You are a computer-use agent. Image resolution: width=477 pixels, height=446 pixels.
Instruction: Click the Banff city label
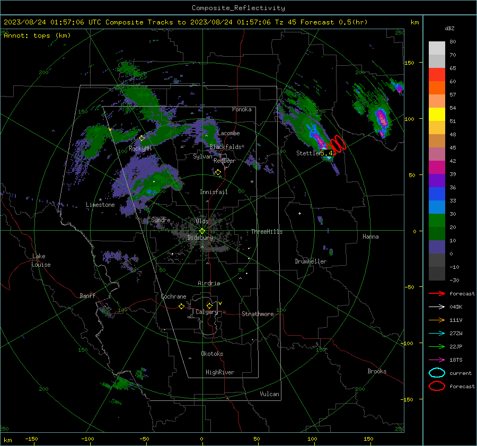pos(87,295)
